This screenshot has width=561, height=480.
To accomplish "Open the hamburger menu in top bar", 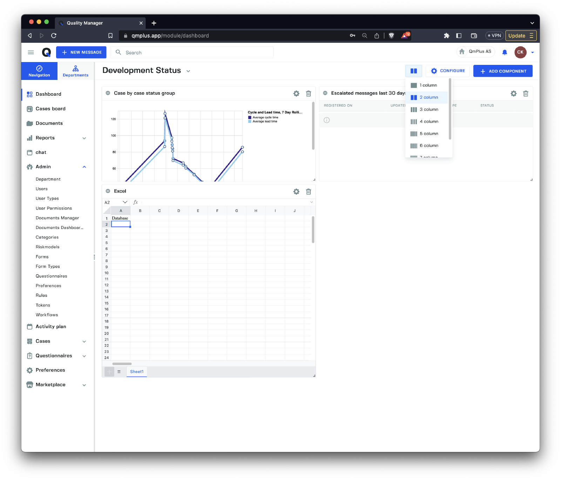I will coord(31,52).
